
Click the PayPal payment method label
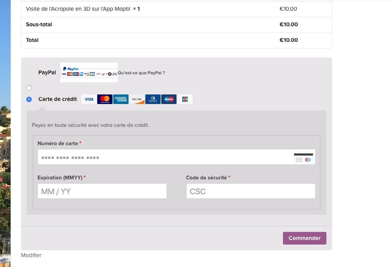click(47, 72)
